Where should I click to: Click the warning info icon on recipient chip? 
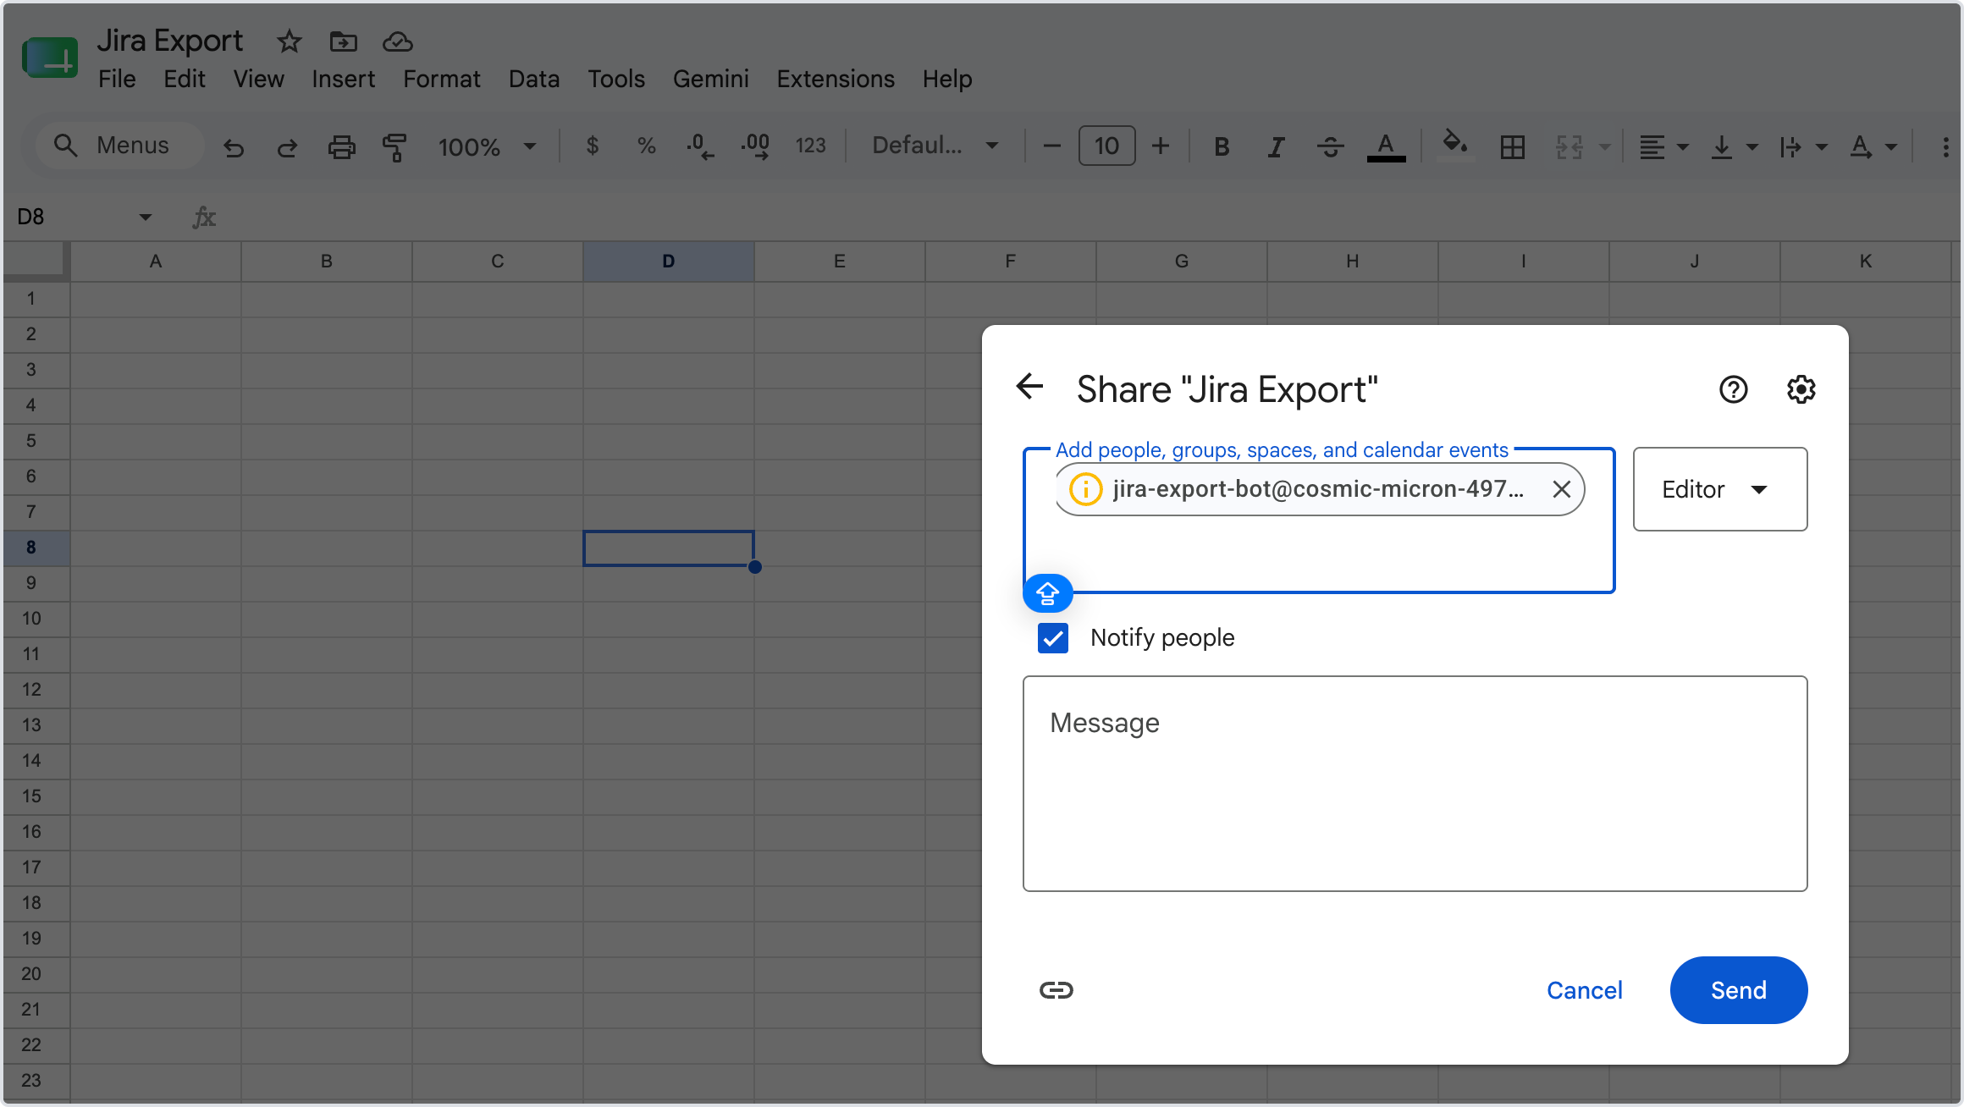1085,489
